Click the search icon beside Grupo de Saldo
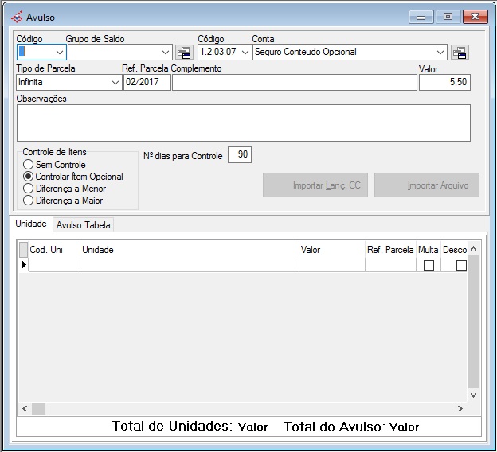This screenshot has width=497, height=452. [x=184, y=53]
